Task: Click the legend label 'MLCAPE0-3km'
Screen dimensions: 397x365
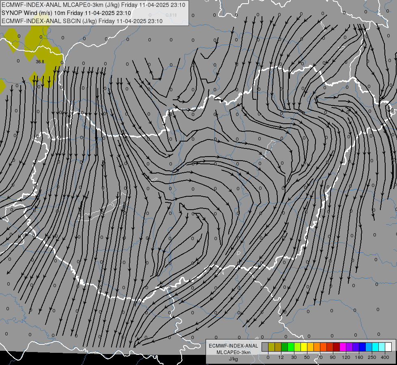Action: tap(234, 352)
